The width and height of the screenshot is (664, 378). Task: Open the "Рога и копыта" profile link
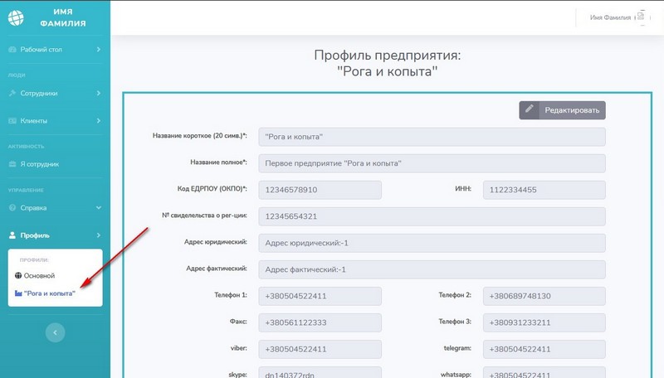pos(50,293)
